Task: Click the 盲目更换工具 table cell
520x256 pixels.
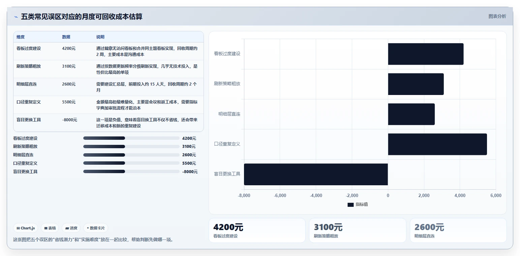Action: pyautogui.click(x=29, y=120)
